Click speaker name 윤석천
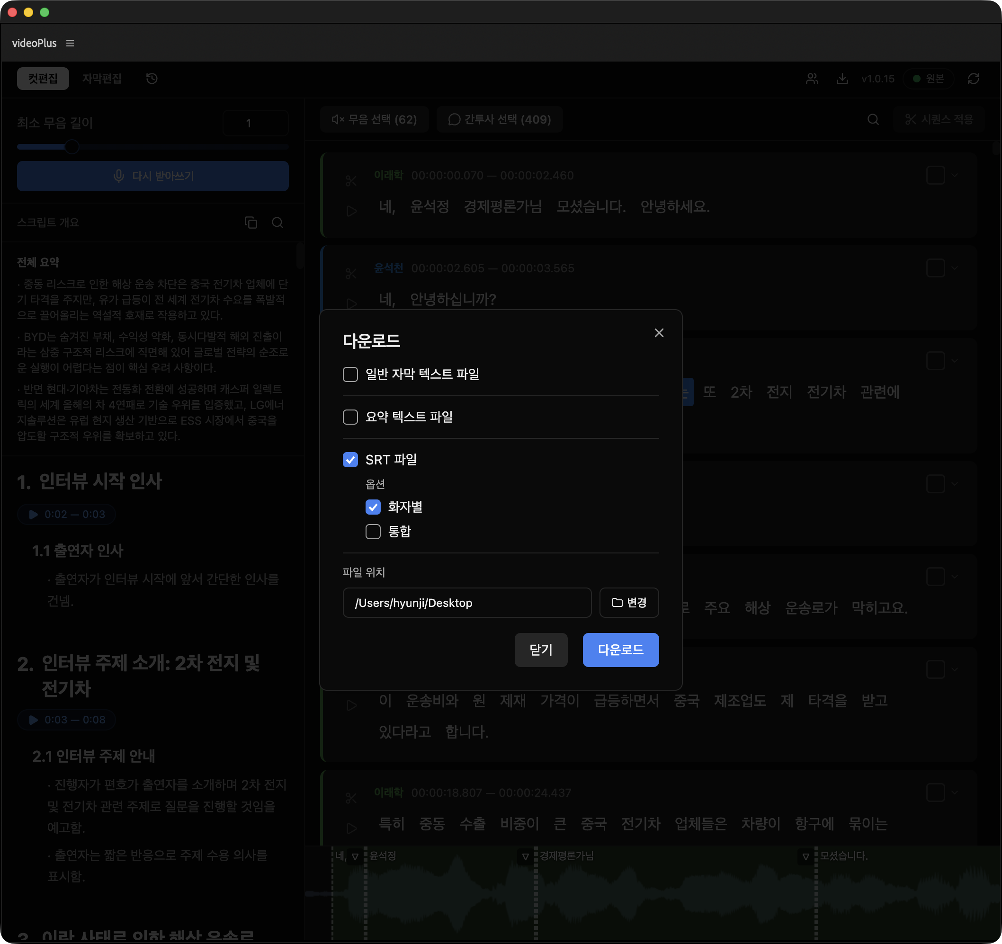 point(389,268)
